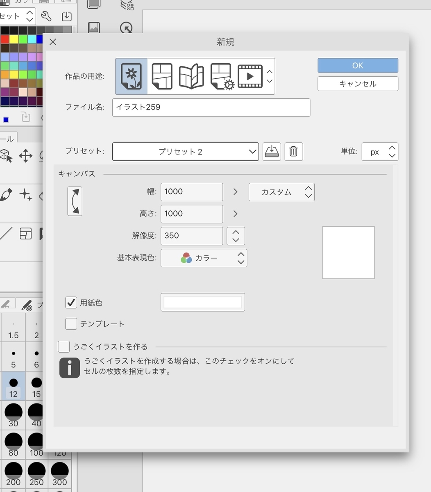Expand the arrow next to the 幅 field
431x492 pixels.
coord(235,191)
